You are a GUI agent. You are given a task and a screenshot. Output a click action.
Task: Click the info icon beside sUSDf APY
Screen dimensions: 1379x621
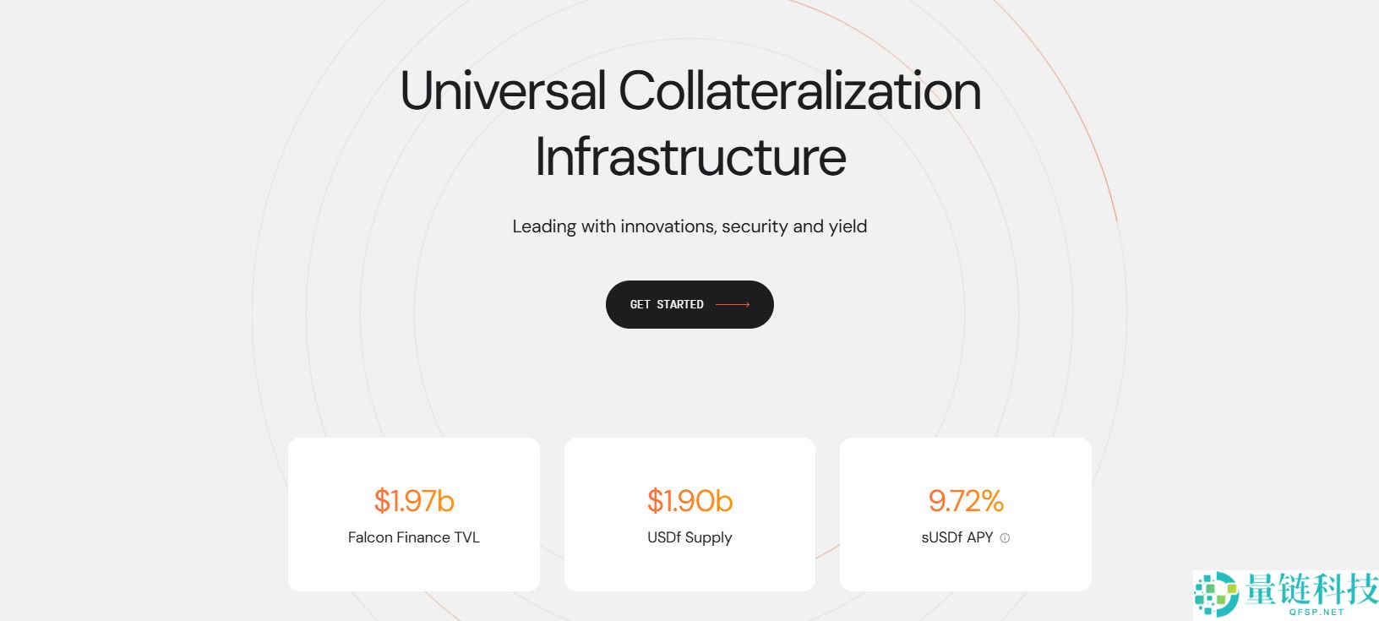(1005, 538)
